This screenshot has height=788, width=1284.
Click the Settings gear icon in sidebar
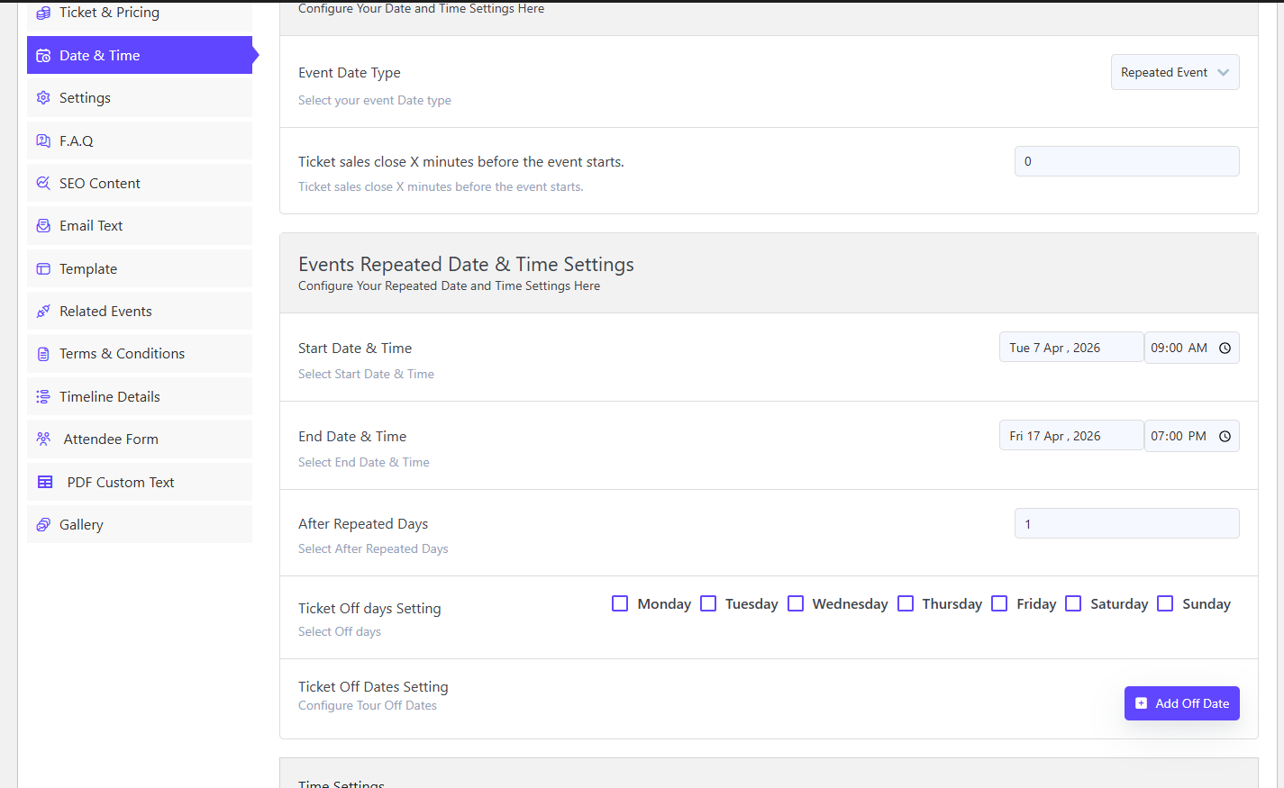coord(43,98)
